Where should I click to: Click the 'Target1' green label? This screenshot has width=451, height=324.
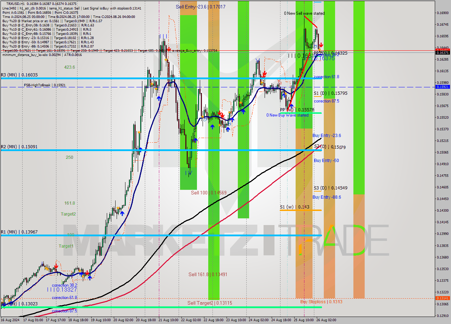point(66,246)
